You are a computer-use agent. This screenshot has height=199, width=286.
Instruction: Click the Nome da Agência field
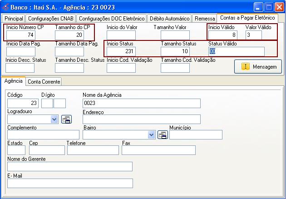click(141, 103)
